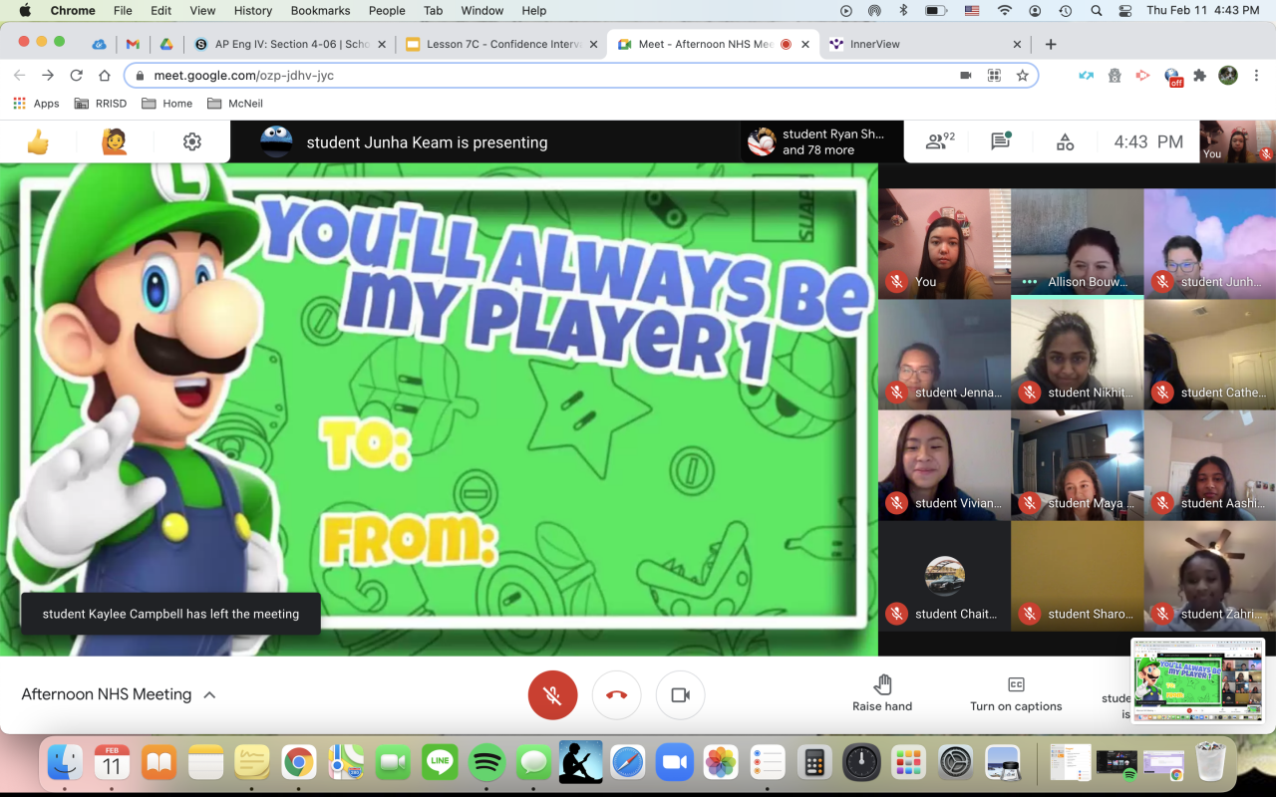Open McNeil bookmarks folder

pos(235,104)
